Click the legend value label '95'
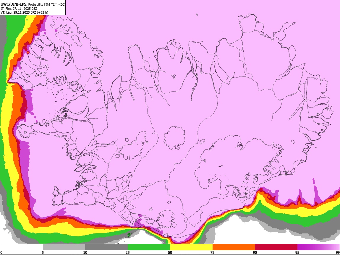Image resolution: width=340 pixels, height=255 pixels. 297,252
